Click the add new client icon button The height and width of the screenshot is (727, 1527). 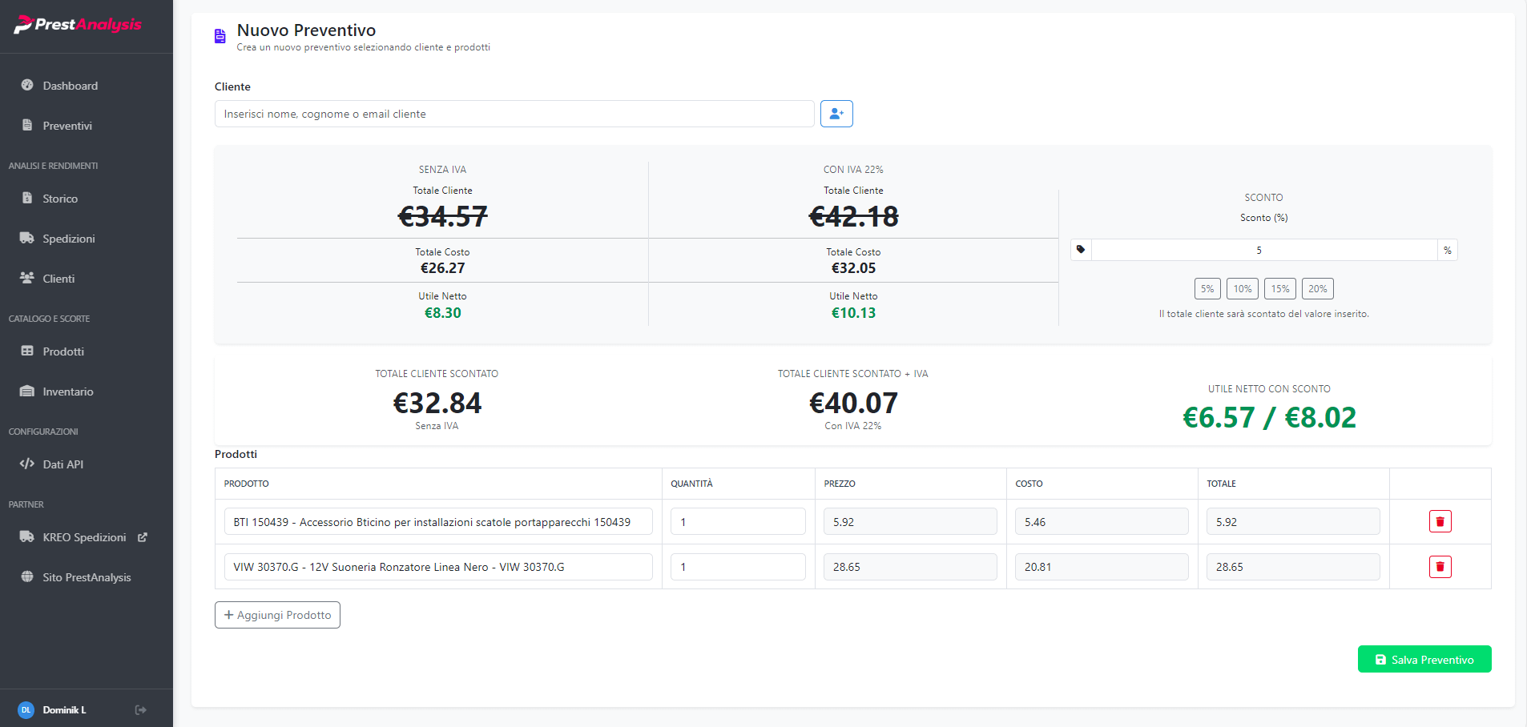[836, 114]
